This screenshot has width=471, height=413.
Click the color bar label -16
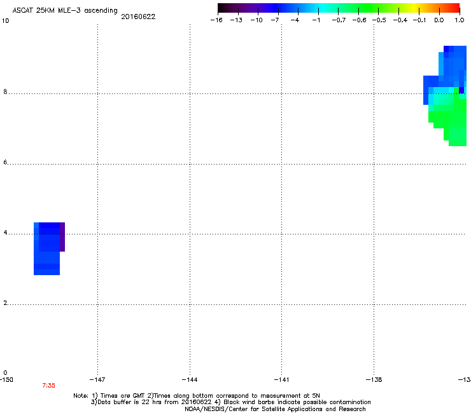pos(216,20)
